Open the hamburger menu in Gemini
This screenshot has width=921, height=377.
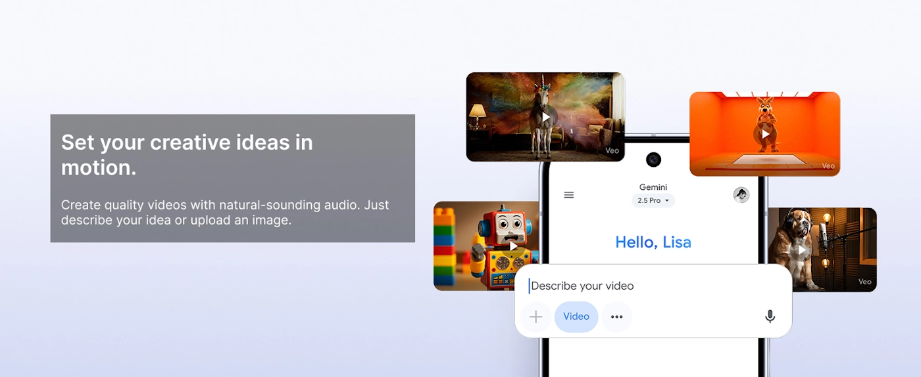point(569,195)
